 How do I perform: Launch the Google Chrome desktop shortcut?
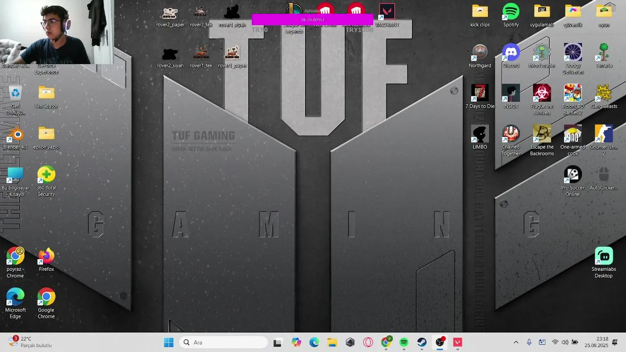coord(46,304)
